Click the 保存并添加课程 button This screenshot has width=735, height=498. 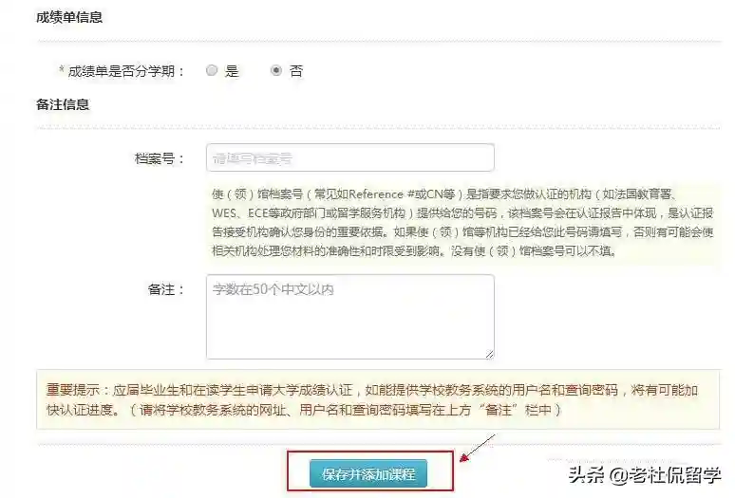coord(368,473)
